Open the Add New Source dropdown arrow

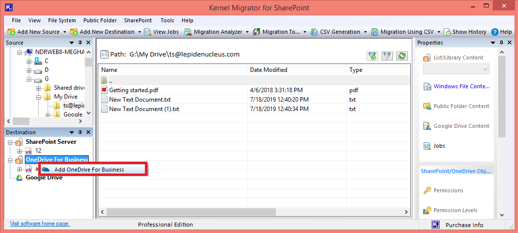pos(65,32)
